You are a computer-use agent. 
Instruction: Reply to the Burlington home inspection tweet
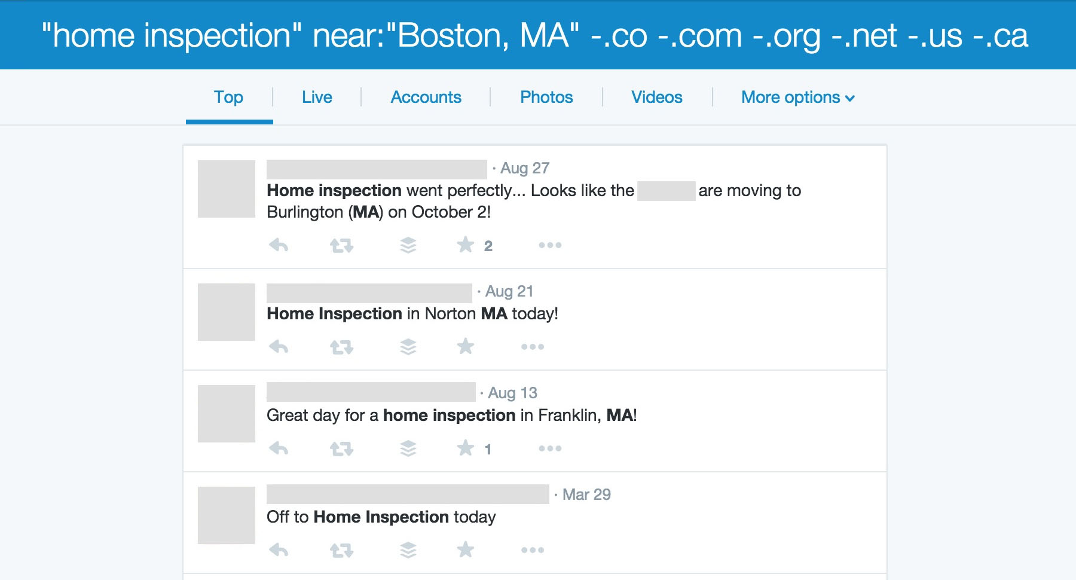pyautogui.click(x=280, y=245)
